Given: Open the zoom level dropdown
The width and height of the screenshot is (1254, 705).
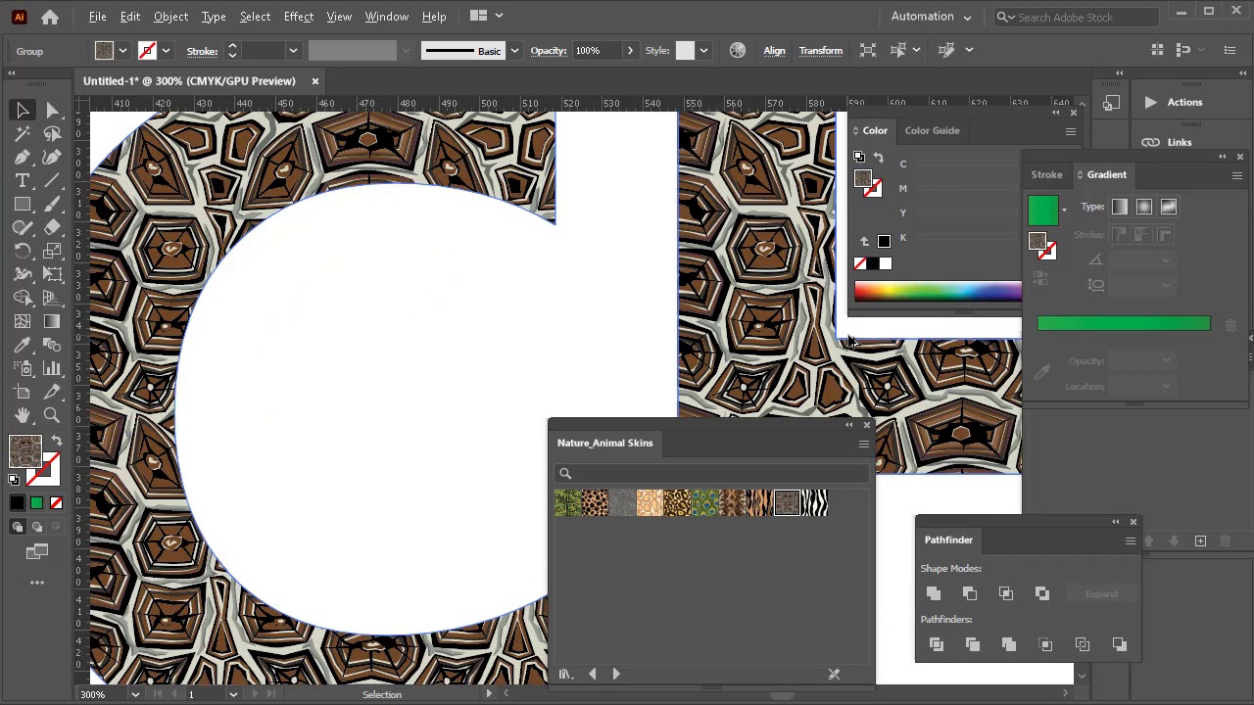Looking at the screenshot, I should pos(135,694).
